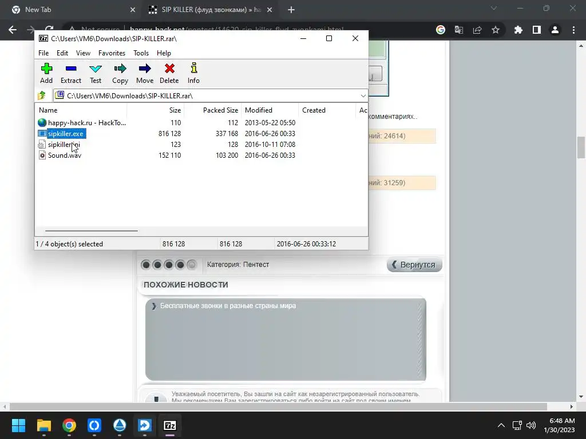Go up one folder level icon
The width and height of the screenshot is (586, 439).
pos(42,95)
